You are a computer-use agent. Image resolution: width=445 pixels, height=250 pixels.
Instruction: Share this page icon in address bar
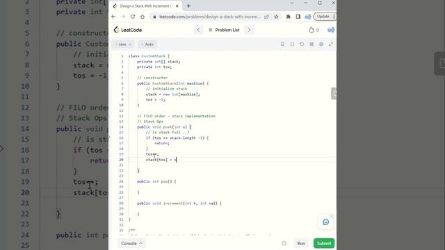(266, 17)
